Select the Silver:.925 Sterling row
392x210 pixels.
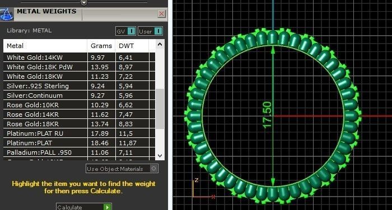pos(79,86)
